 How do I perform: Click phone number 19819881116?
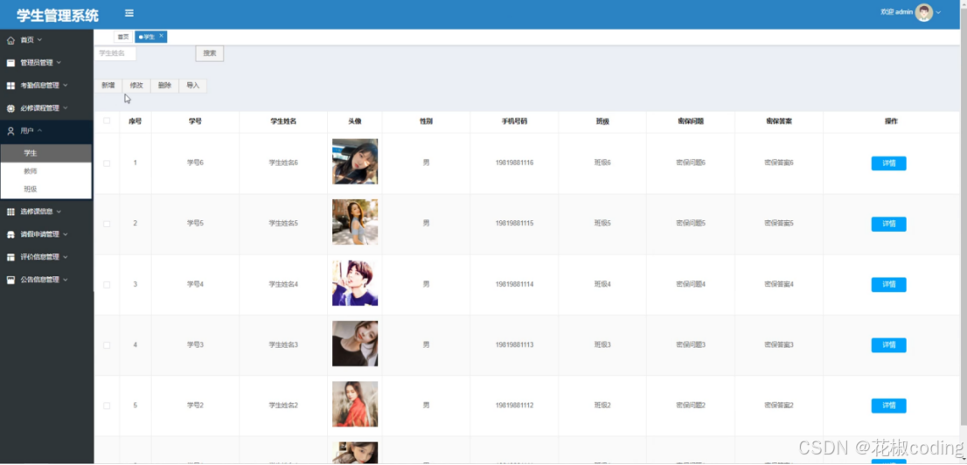[514, 163]
